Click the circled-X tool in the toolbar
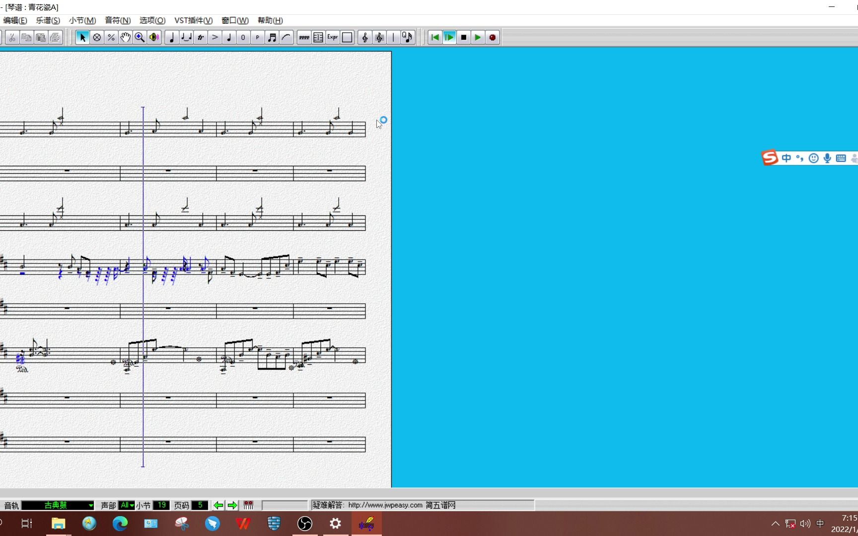The width and height of the screenshot is (858, 536). (x=97, y=37)
